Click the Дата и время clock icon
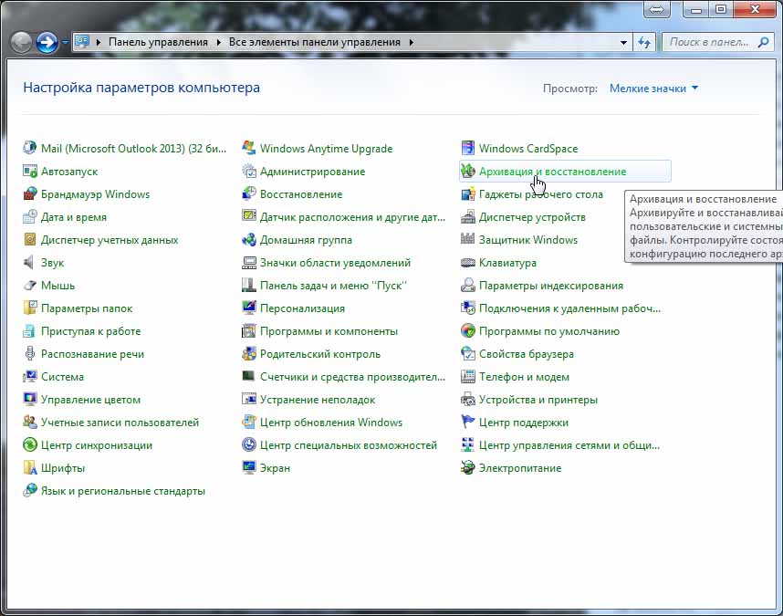 [x=30, y=216]
